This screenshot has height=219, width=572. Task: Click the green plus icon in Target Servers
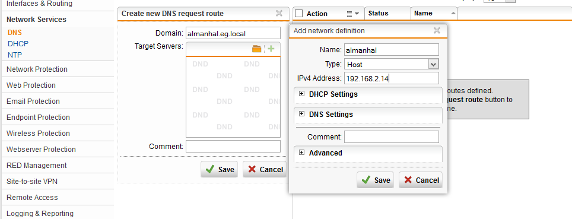coord(271,49)
